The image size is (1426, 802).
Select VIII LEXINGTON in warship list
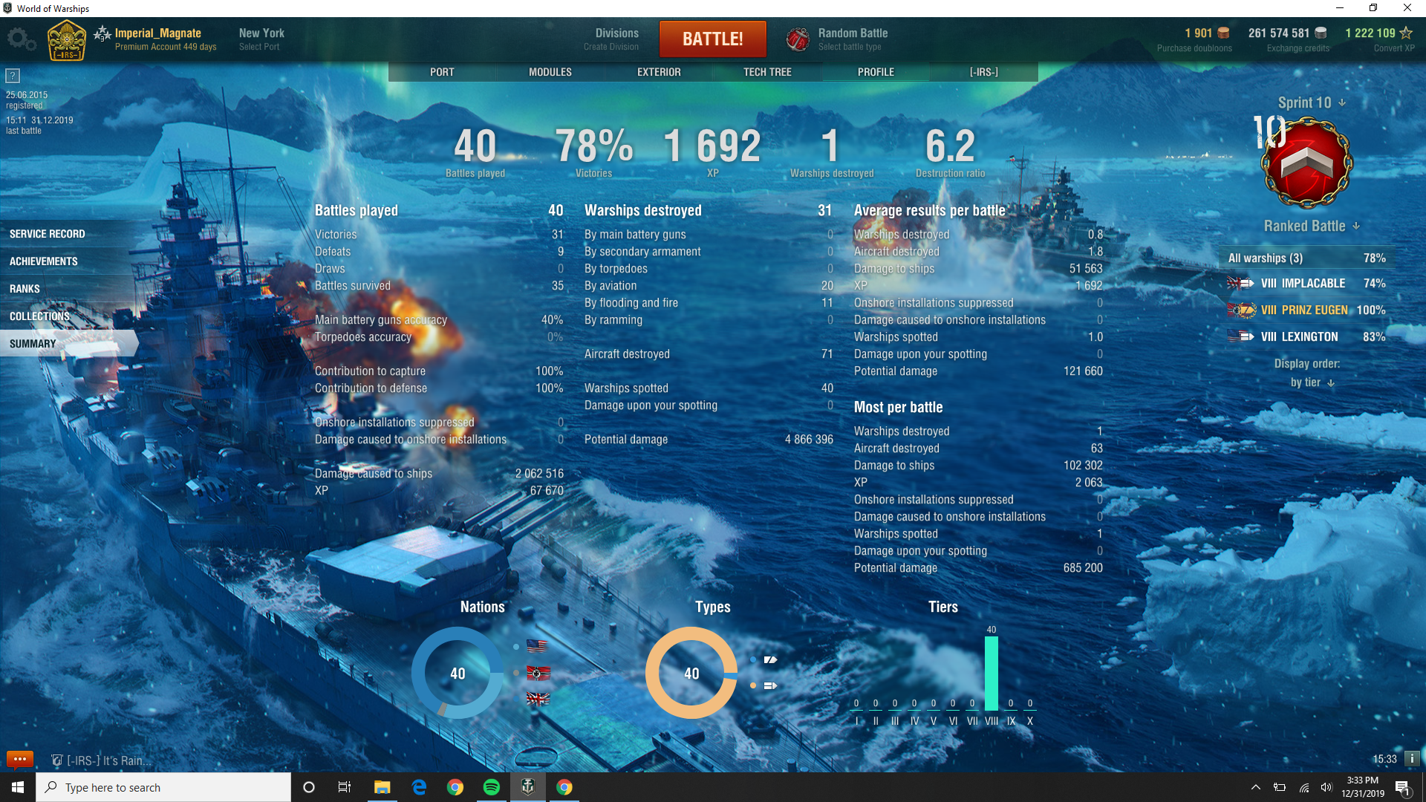coord(1299,337)
